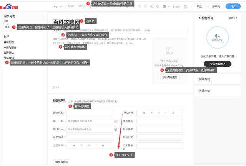Decrease indent using toolbar icon
Image resolution: width=246 pixels, height=166 pixels.
coord(157,7)
